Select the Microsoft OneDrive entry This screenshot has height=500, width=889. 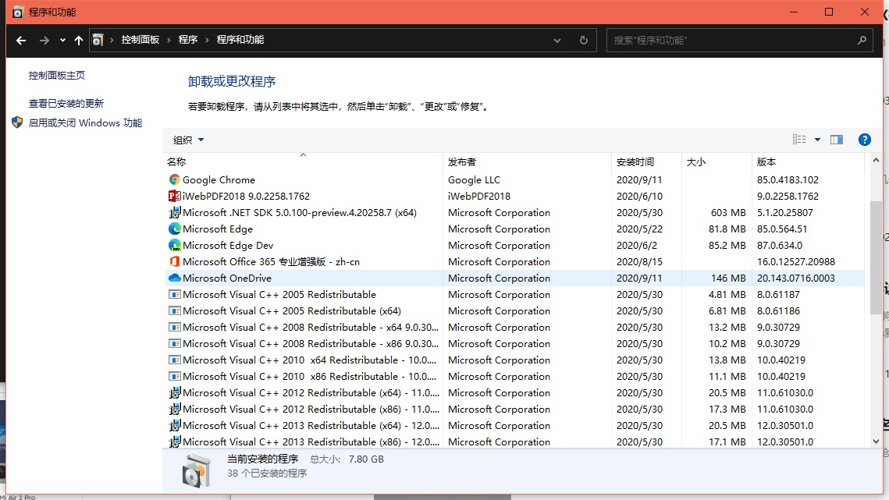(515, 278)
